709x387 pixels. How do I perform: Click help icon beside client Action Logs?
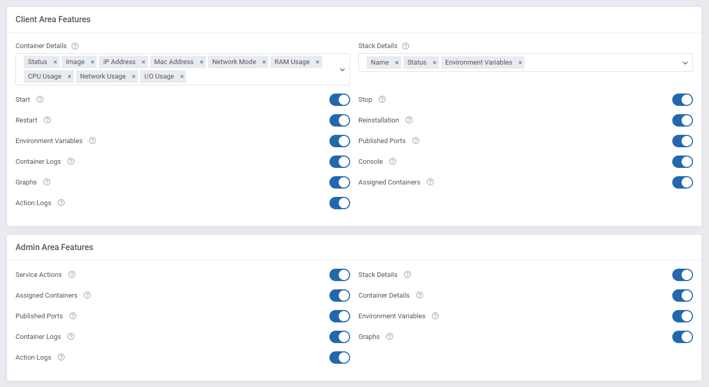[61, 203]
